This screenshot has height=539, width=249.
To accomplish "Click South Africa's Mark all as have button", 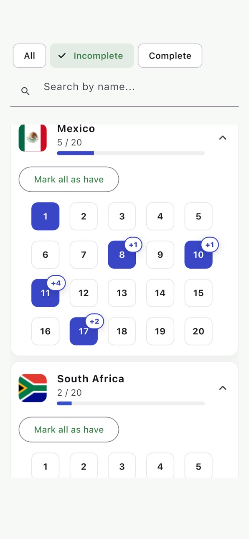I will pyautogui.click(x=69, y=430).
